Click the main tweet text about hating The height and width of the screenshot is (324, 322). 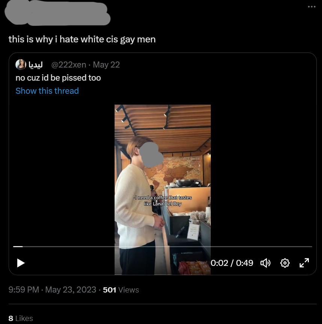(x=82, y=39)
